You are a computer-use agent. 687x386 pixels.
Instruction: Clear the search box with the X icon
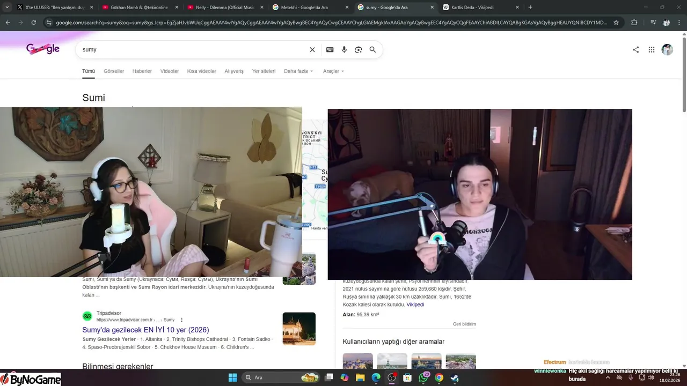tap(312, 49)
